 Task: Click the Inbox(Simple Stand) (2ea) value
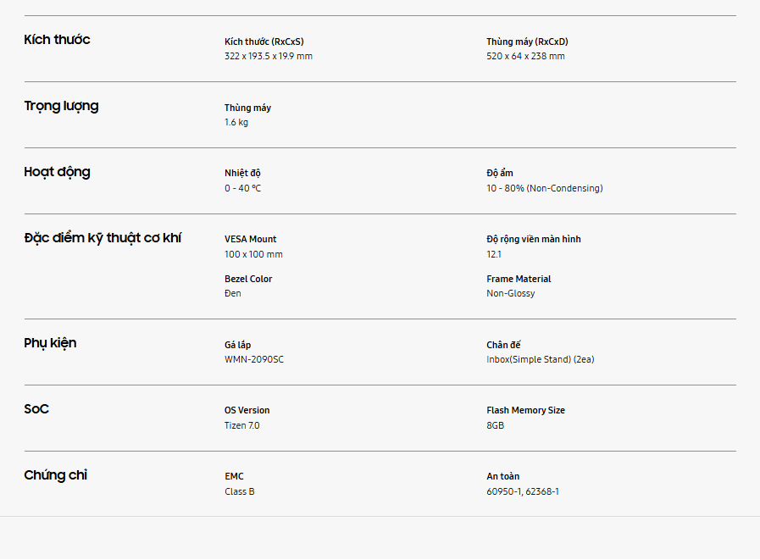click(540, 359)
